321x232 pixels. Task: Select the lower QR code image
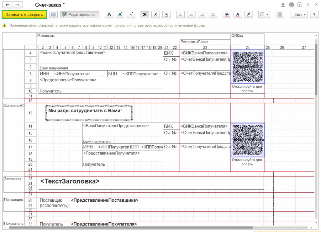(x=248, y=140)
